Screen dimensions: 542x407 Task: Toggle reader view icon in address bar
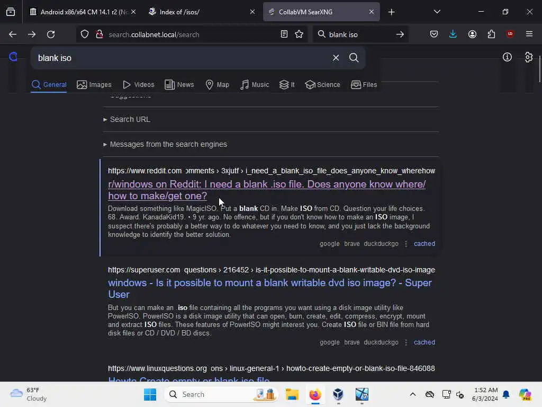[x=284, y=34]
